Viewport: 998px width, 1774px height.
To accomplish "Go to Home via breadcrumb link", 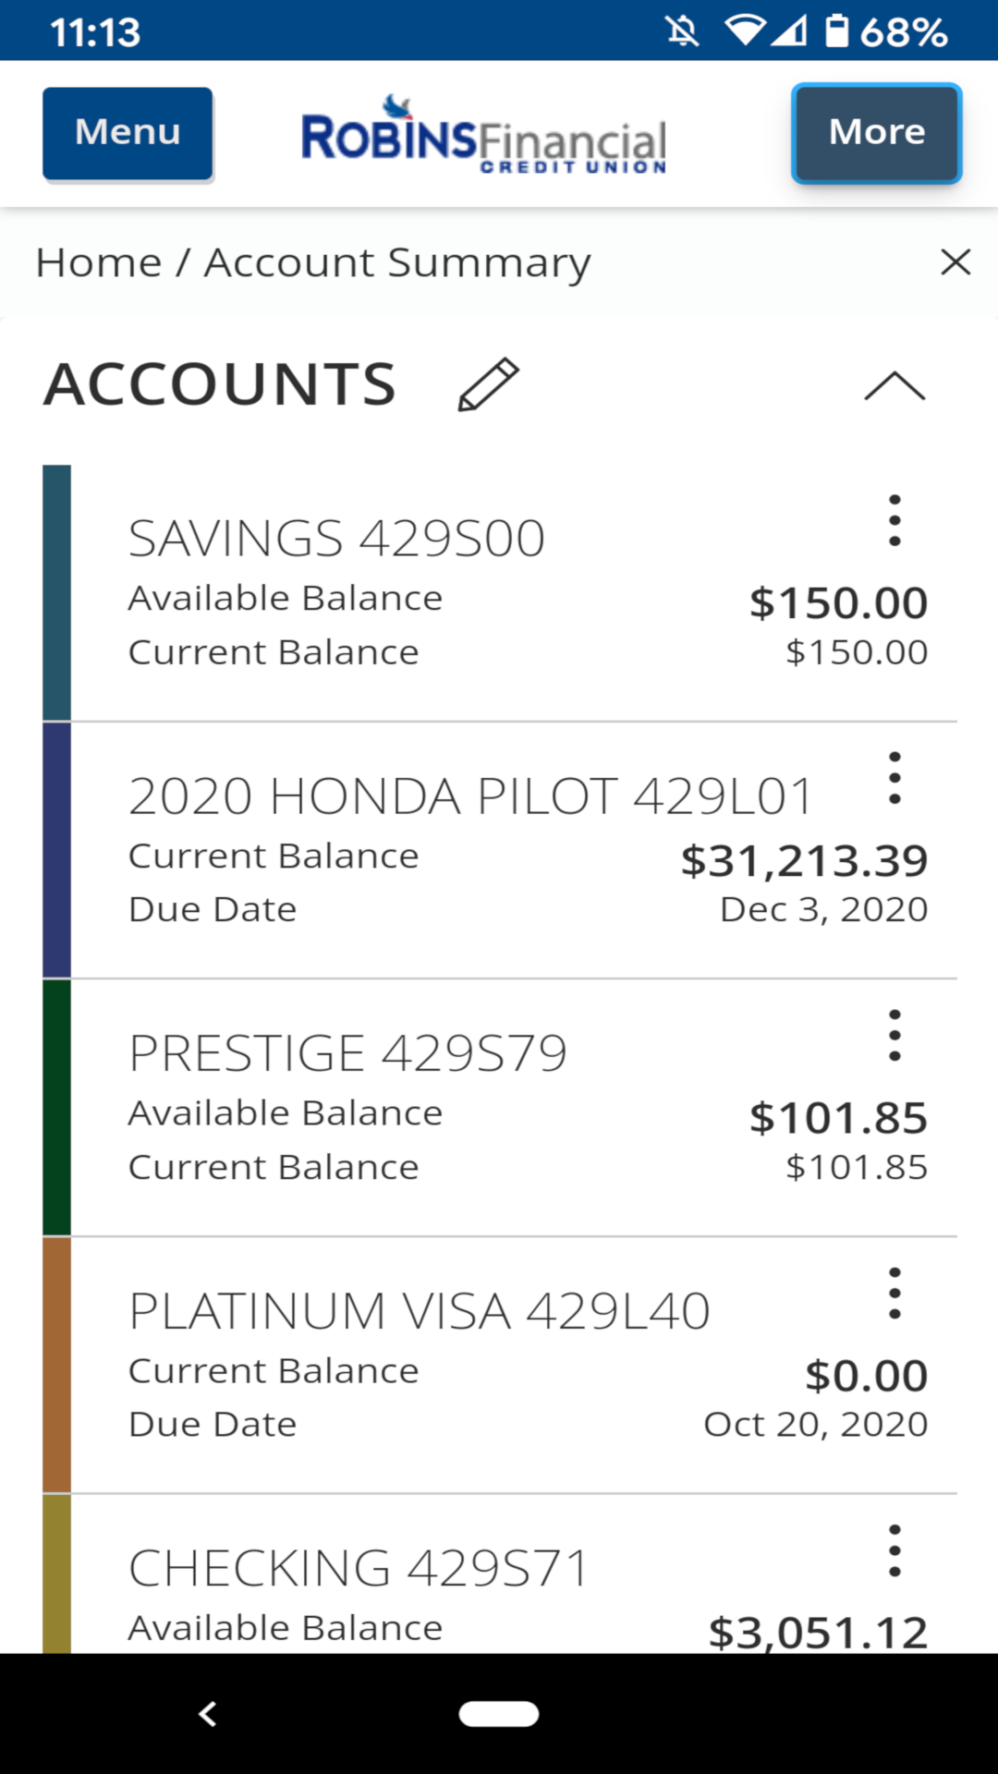I will point(99,262).
